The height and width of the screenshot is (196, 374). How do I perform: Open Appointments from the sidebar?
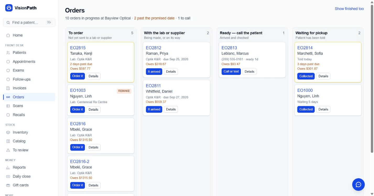point(29,62)
